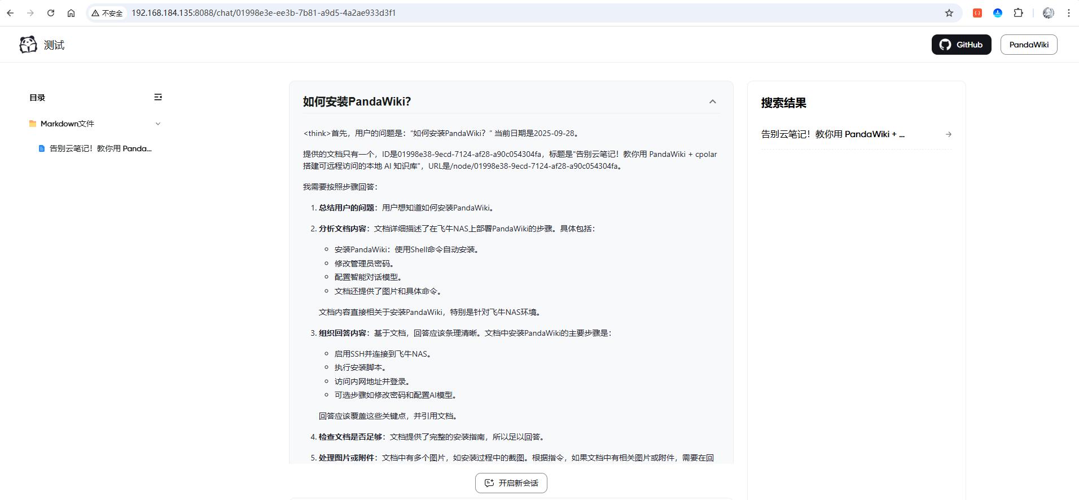Open search result 告别云笔记 link
The height and width of the screenshot is (500, 1079).
point(832,134)
